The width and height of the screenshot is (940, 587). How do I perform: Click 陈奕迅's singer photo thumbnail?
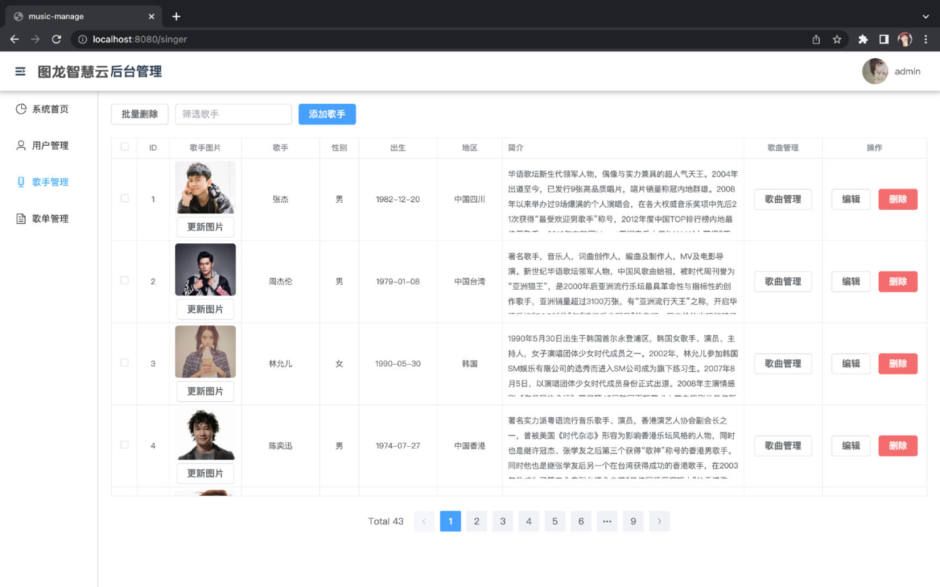tap(206, 434)
